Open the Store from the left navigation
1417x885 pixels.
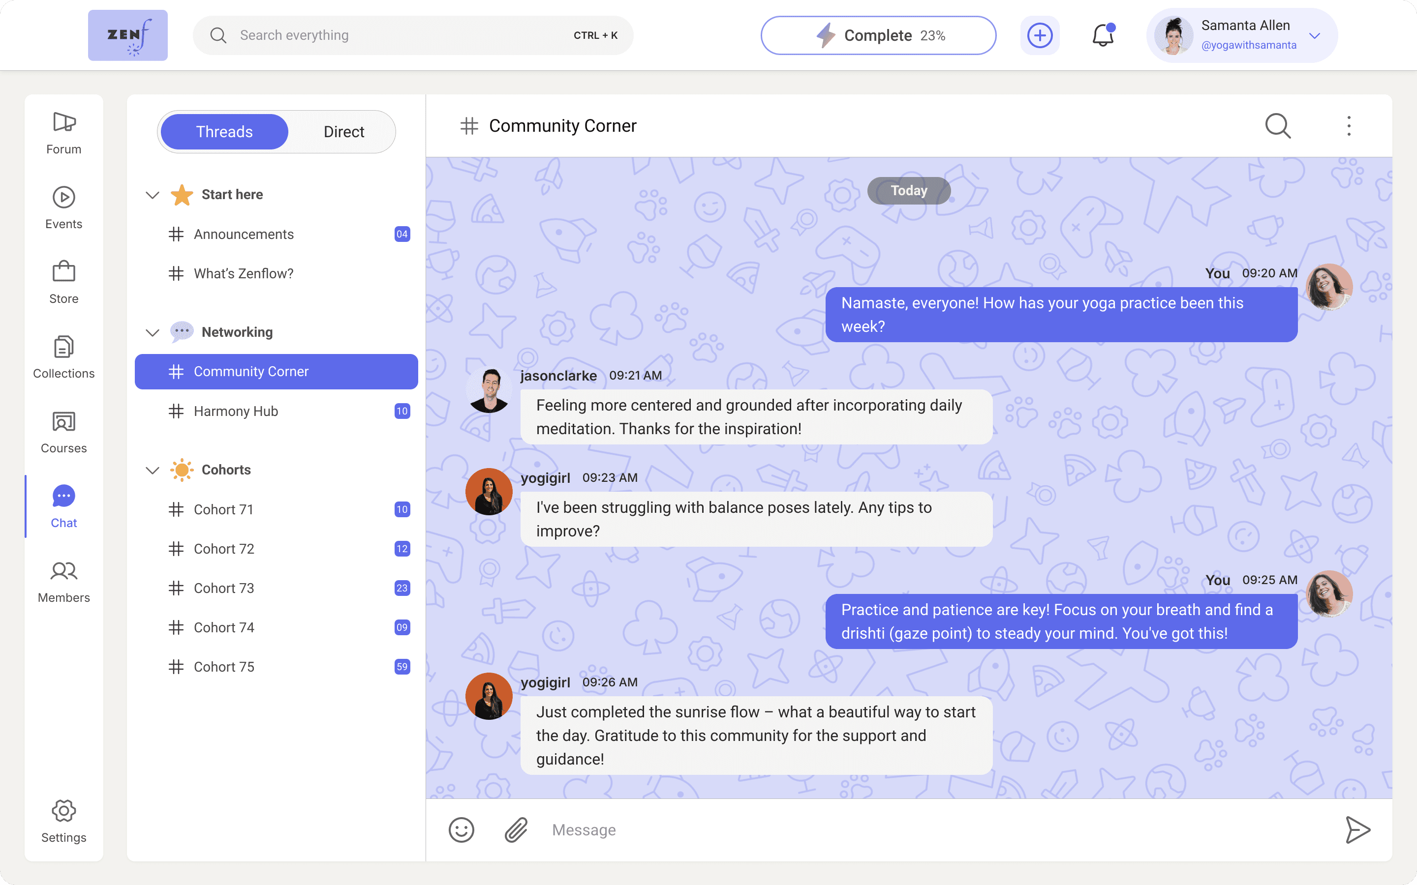63,281
